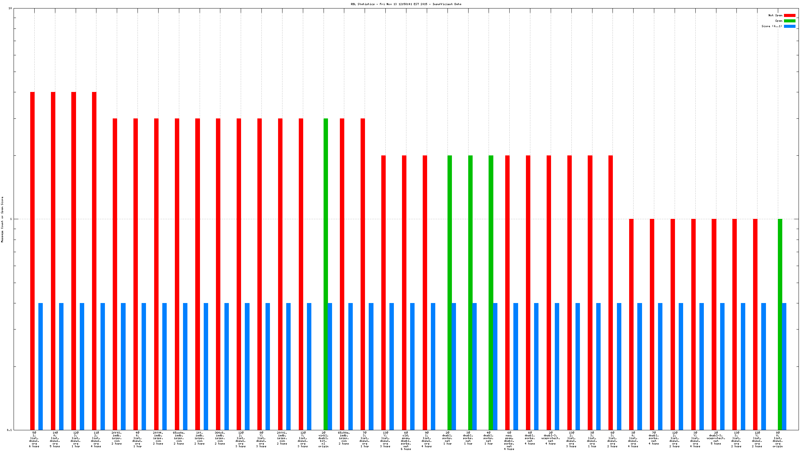Click the Not Spam legend text

click(x=775, y=15)
